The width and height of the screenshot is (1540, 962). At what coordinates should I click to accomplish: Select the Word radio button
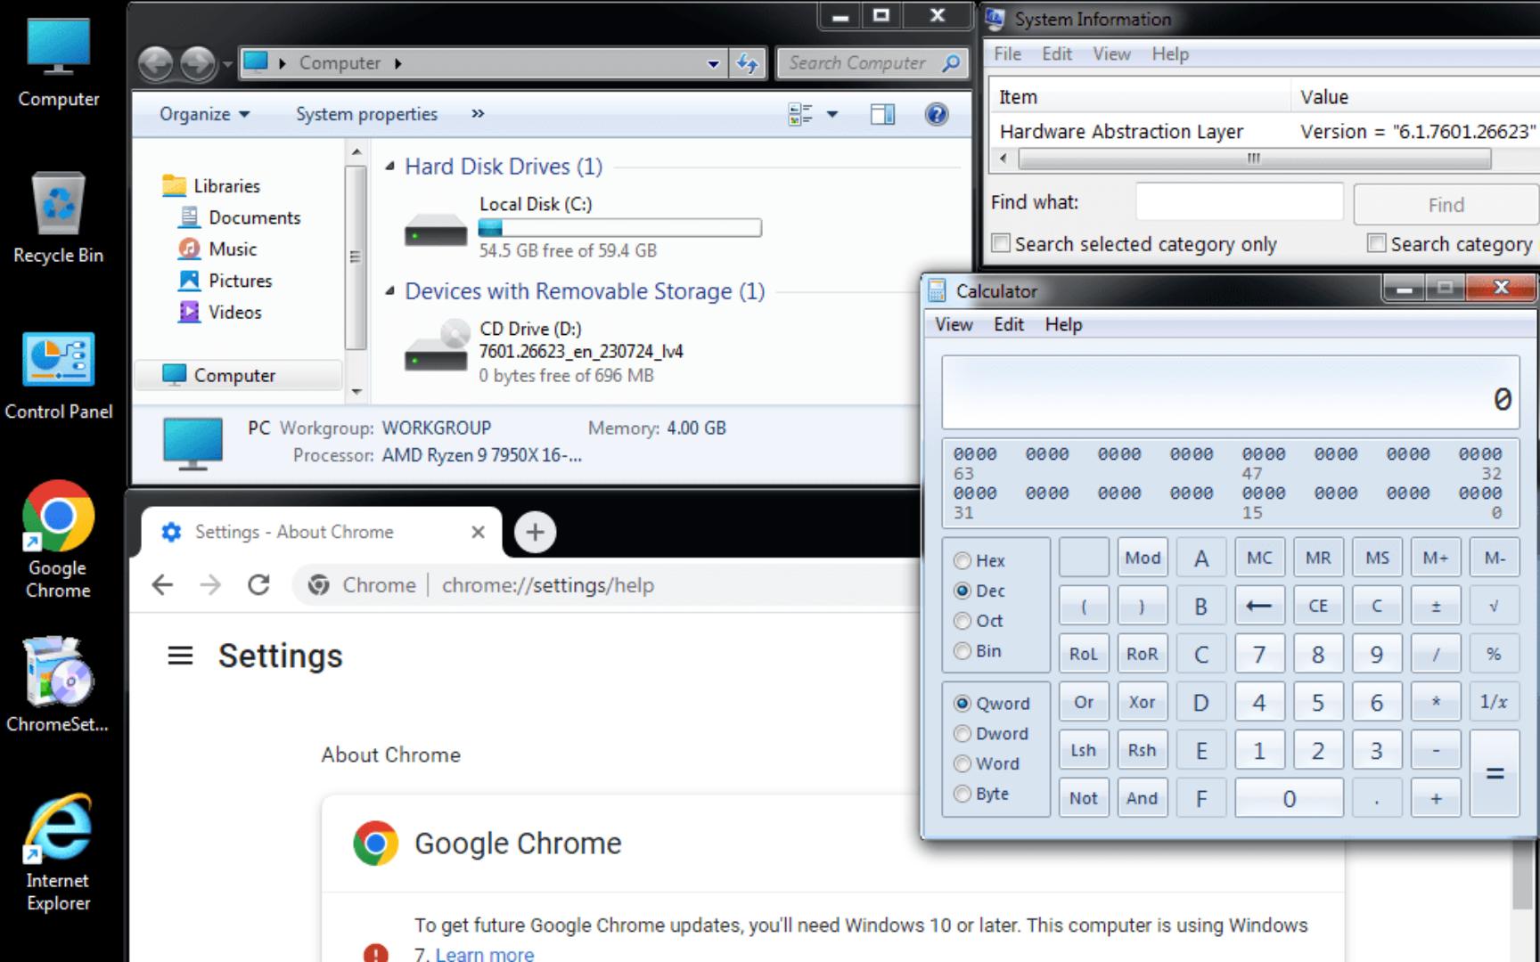pyautogui.click(x=962, y=764)
